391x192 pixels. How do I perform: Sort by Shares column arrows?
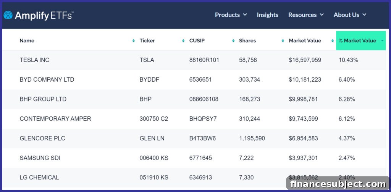point(283,40)
